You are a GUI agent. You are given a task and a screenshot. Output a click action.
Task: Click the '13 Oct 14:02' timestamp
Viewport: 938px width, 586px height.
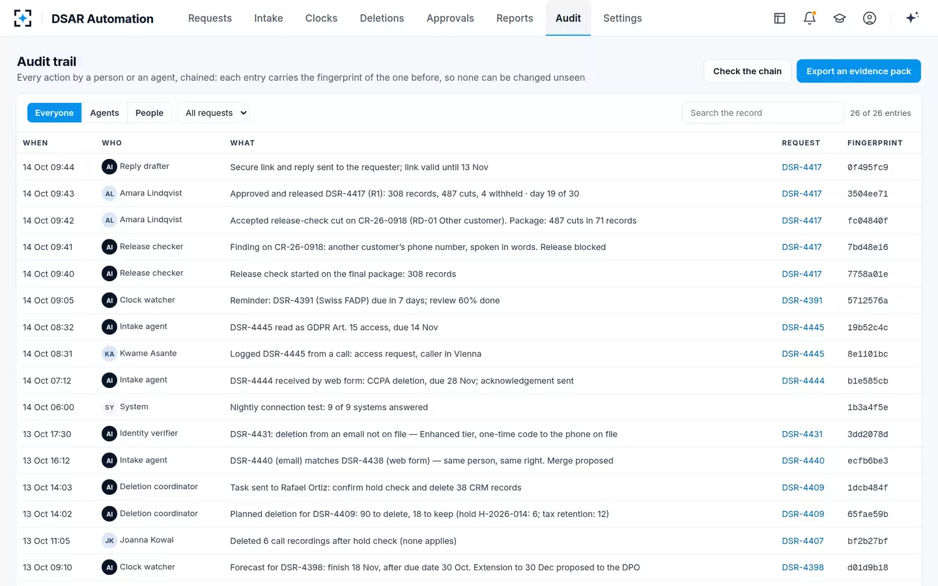point(48,514)
